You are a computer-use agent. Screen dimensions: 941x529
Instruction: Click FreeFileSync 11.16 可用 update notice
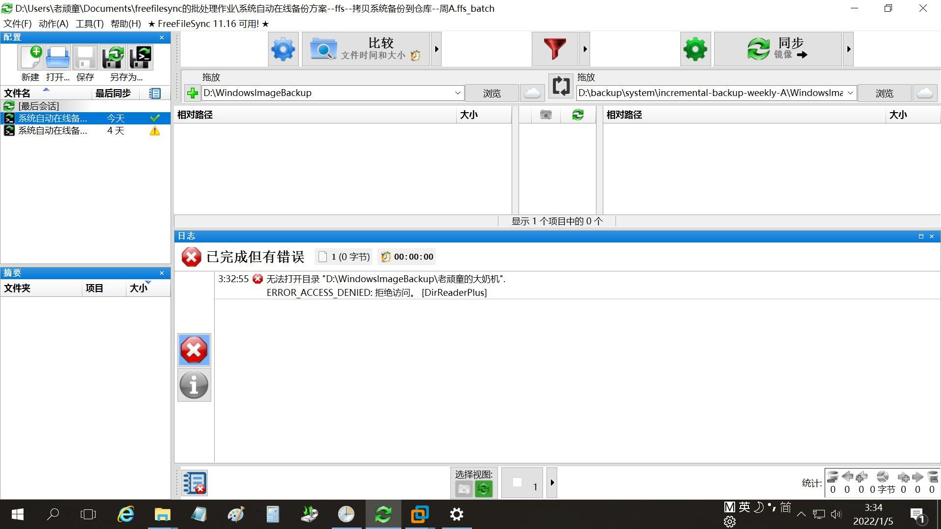pos(208,24)
